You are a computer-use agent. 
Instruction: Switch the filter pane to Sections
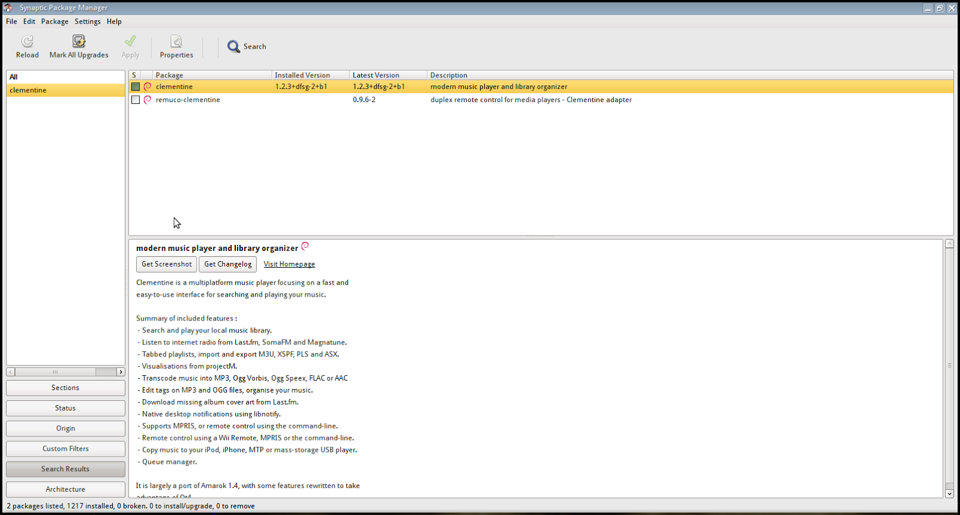pyautogui.click(x=65, y=388)
